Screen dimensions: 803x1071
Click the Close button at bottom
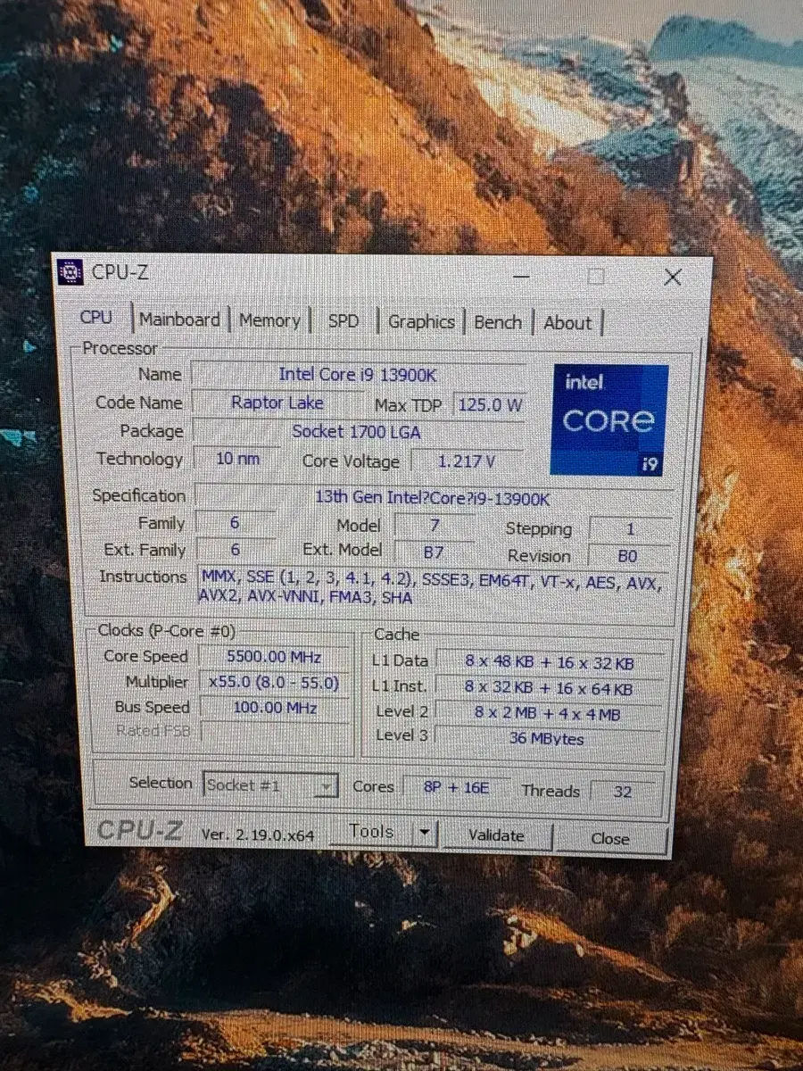coord(610,838)
